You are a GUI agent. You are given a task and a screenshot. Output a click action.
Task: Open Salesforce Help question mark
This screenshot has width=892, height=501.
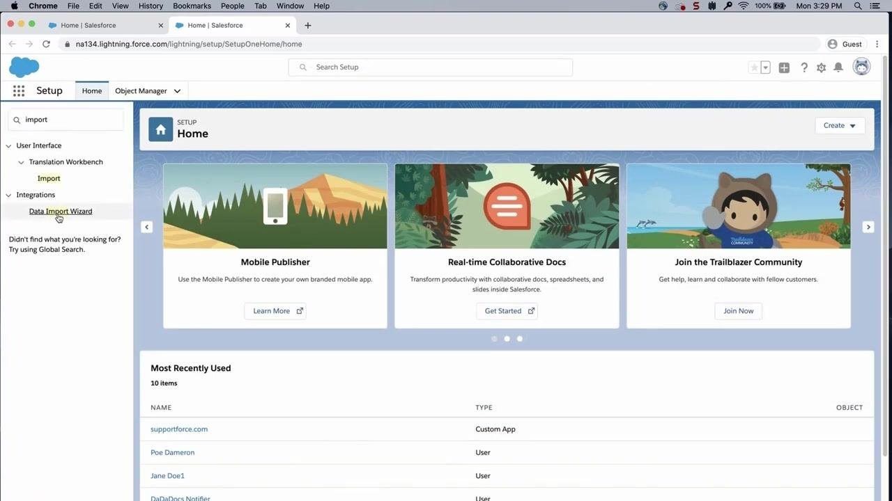click(804, 67)
